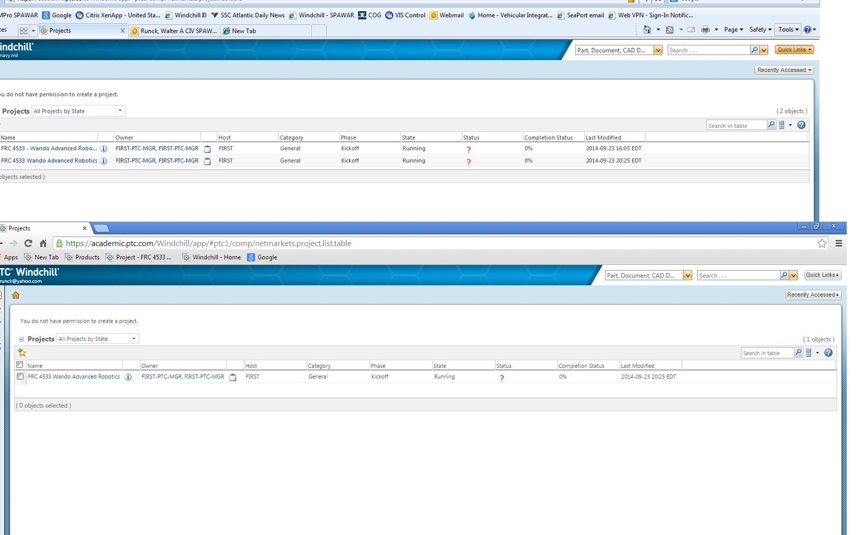
Task: Open the Webmail favorite in IE
Action: point(447,15)
